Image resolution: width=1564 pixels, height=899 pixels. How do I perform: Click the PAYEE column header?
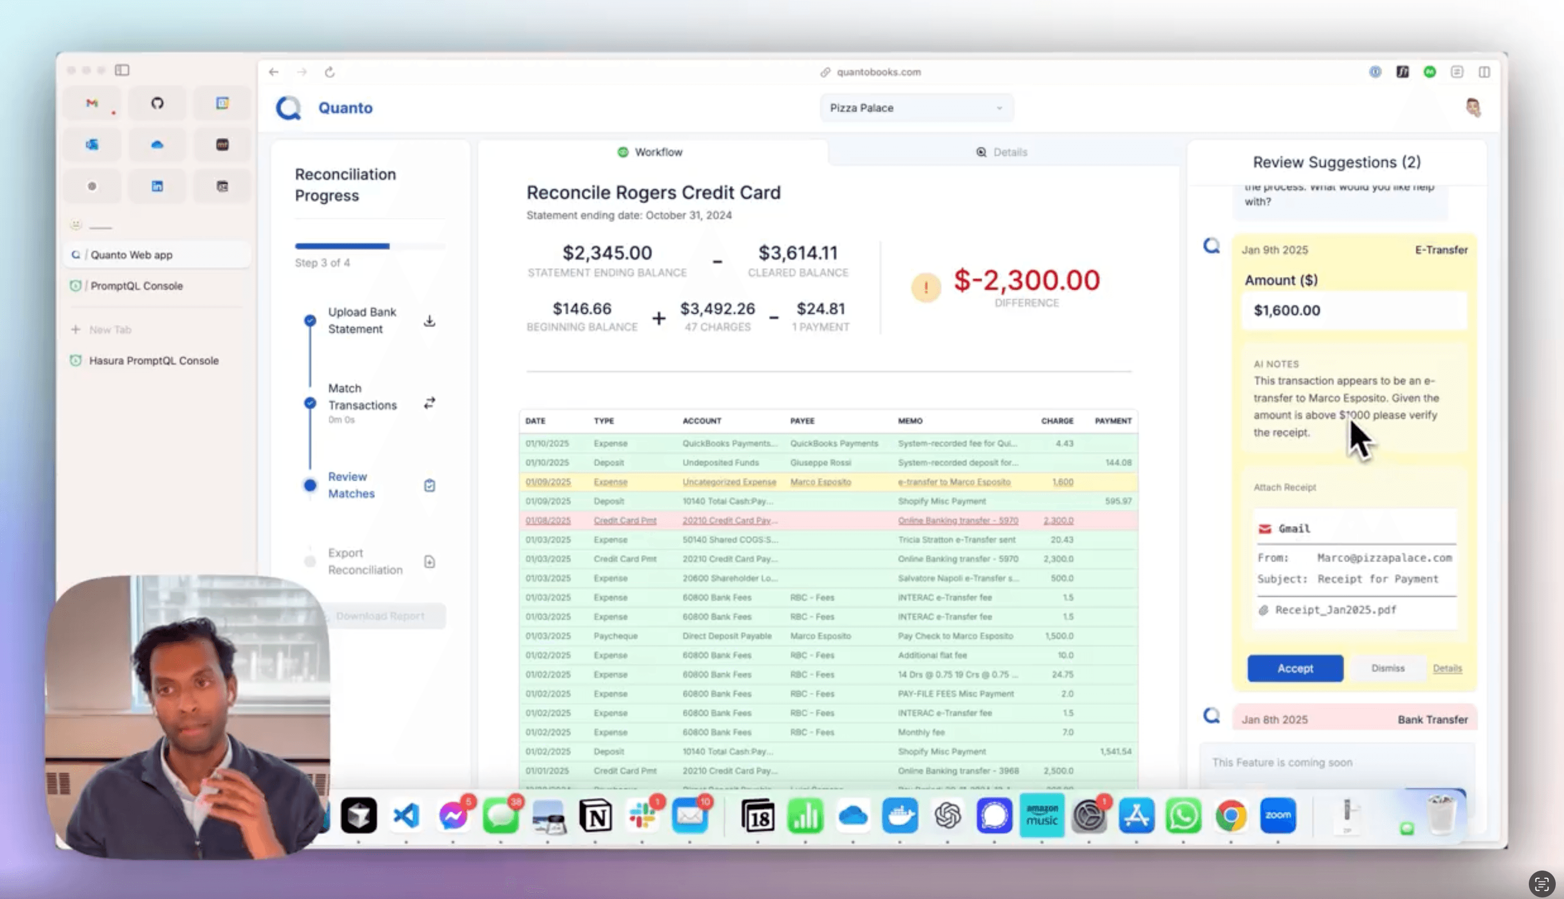pos(802,421)
